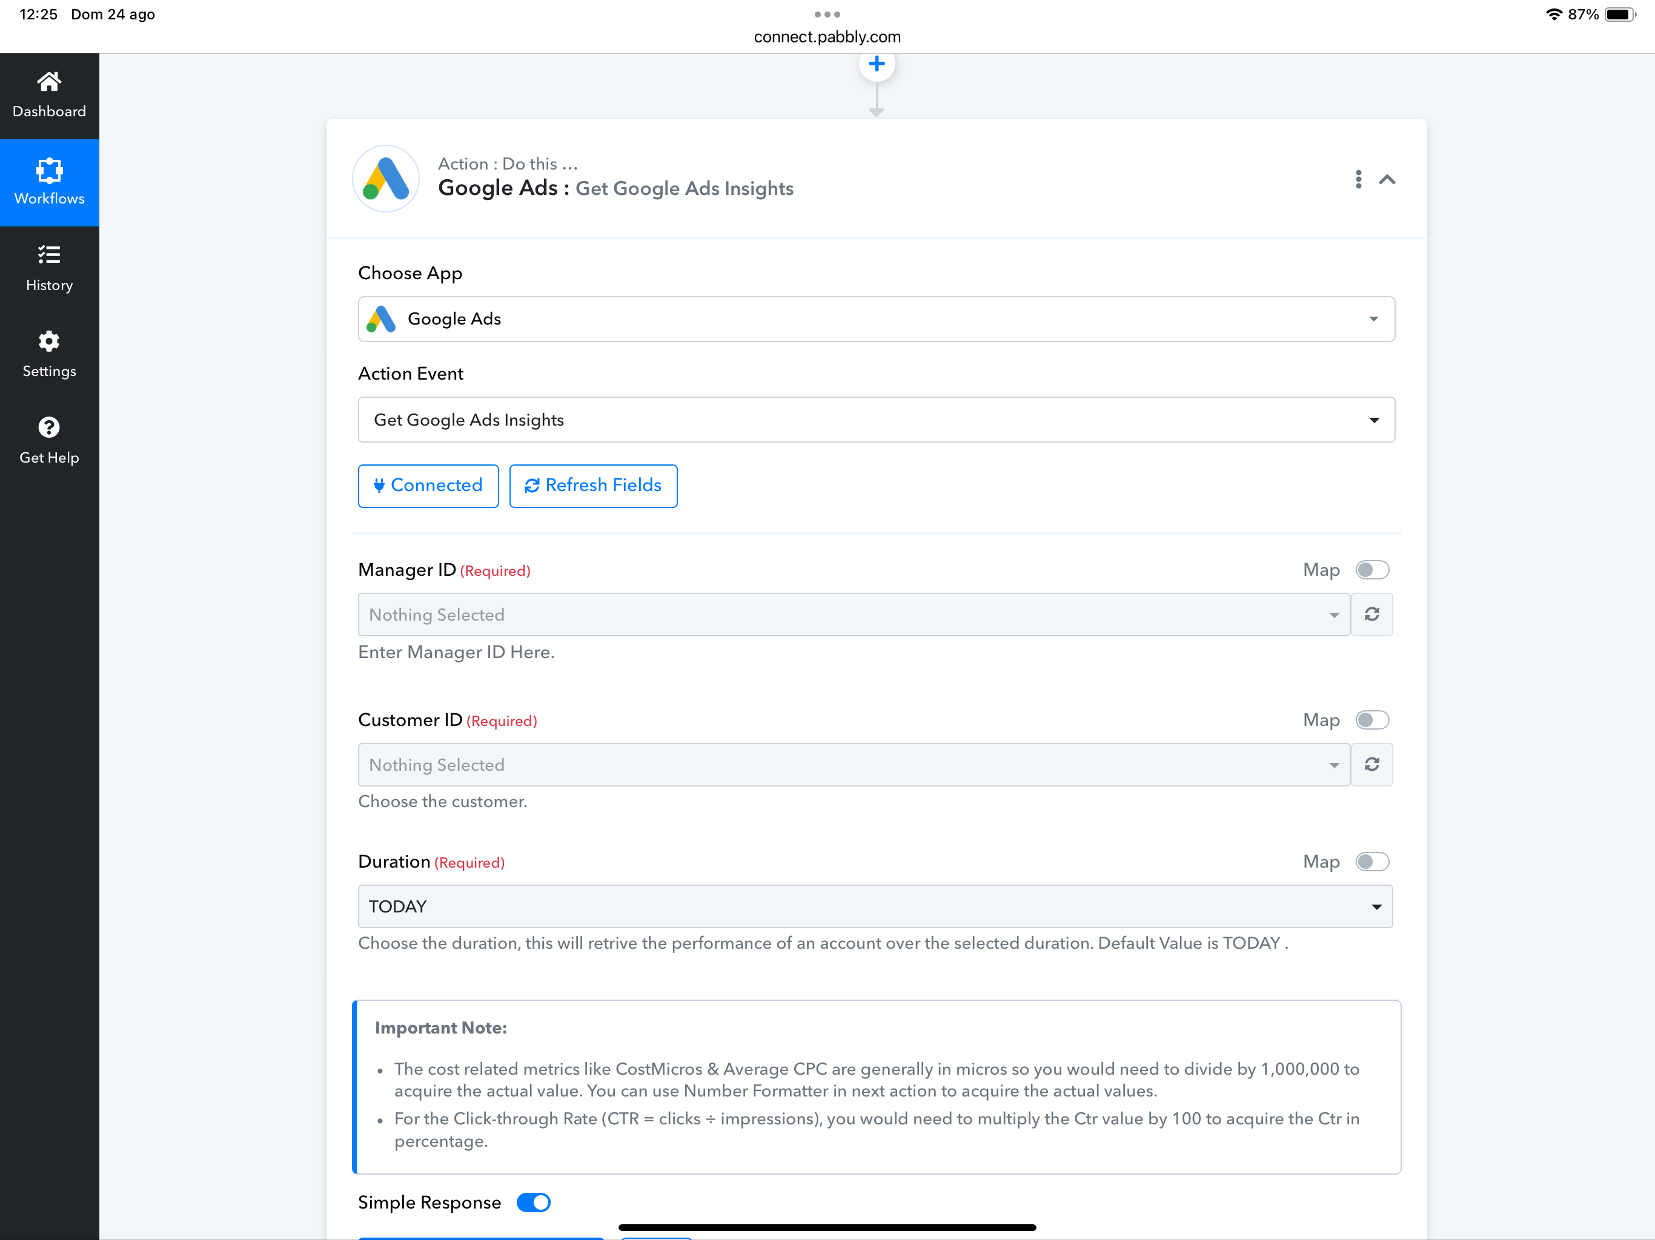Open the three-dot action options menu
The width and height of the screenshot is (1655, 1240).
point(1358,179)
